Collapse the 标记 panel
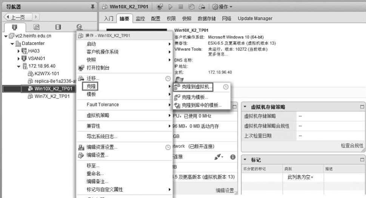366x198 pixels. click(245, 160)
